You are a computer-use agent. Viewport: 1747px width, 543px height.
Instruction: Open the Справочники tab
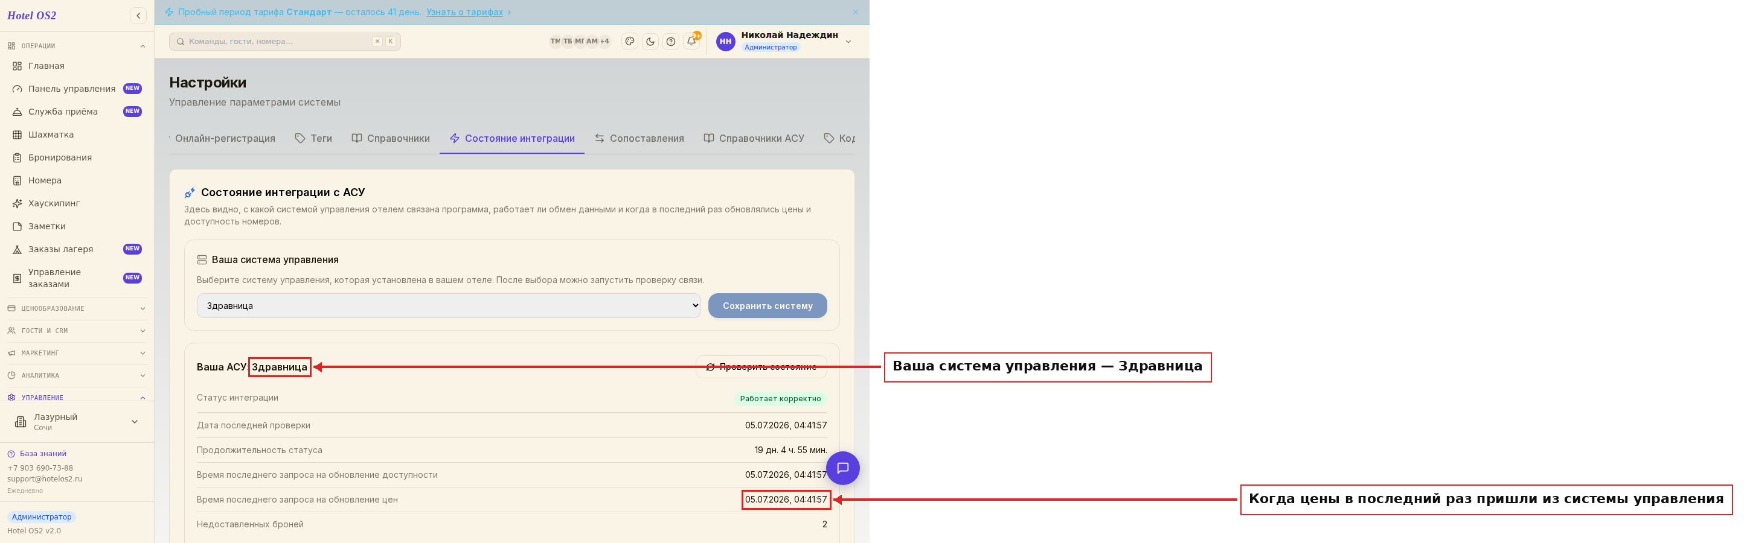(391, 138)
